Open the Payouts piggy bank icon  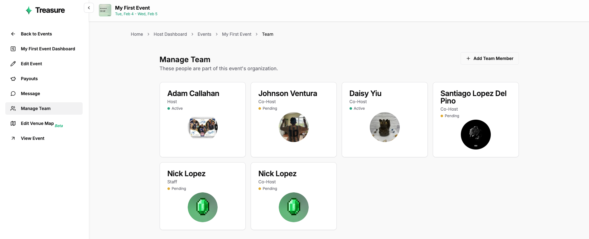pos(13,79)
